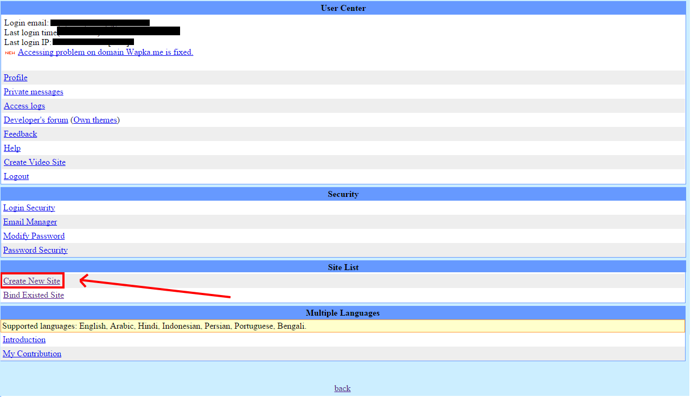
Task: Create a new Video Site
Action: tap(34, 162)
